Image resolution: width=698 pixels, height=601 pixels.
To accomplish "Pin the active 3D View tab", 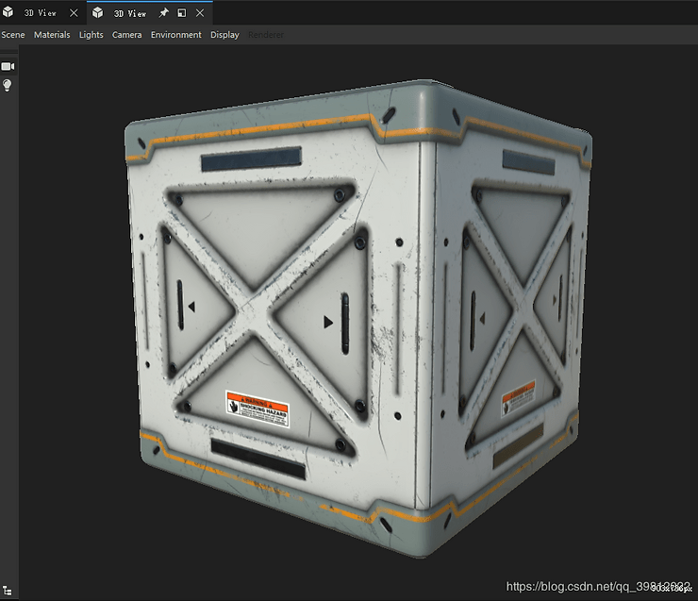I will (164, 13).
